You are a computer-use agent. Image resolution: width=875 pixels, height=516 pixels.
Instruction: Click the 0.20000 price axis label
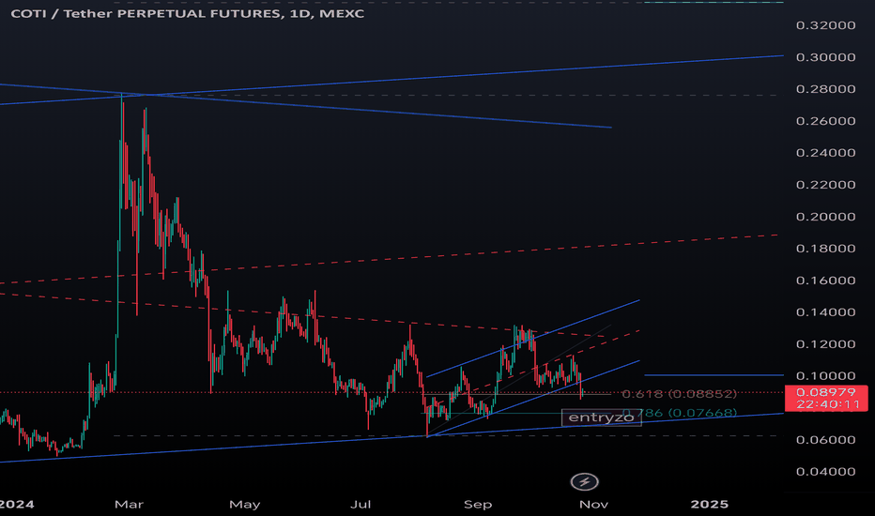click(826, 217)
